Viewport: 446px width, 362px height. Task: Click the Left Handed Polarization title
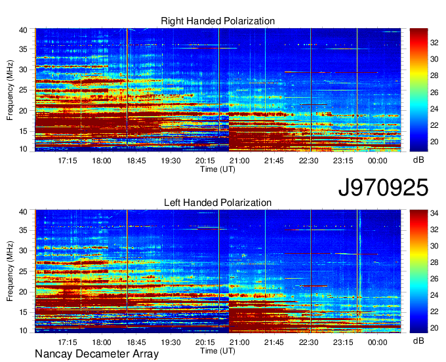coord(218,203)
